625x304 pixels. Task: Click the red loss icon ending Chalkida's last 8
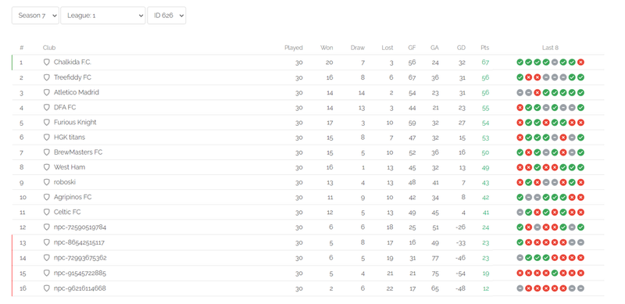[580, 63]
